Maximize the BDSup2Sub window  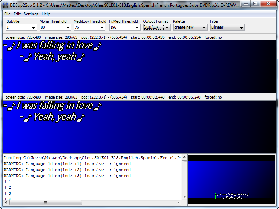click(255, 3)
